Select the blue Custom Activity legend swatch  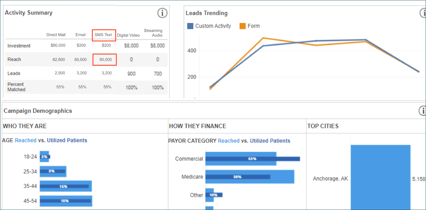(190, 26)
